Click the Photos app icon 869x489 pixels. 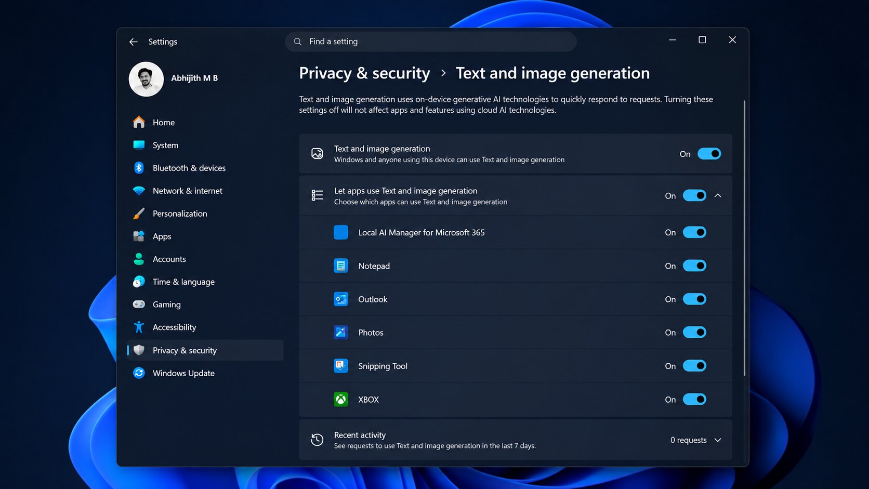pos(341,333)
